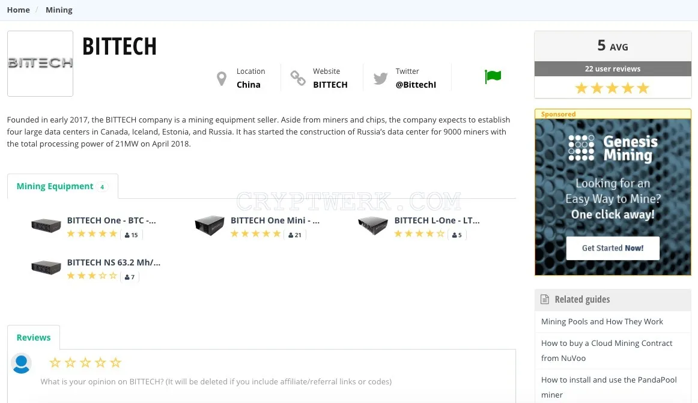Image resolution: width=698 pixels, height=403 pixels.
Task: Open Mining Pools and How They Work guide
Action: point(602,321)
